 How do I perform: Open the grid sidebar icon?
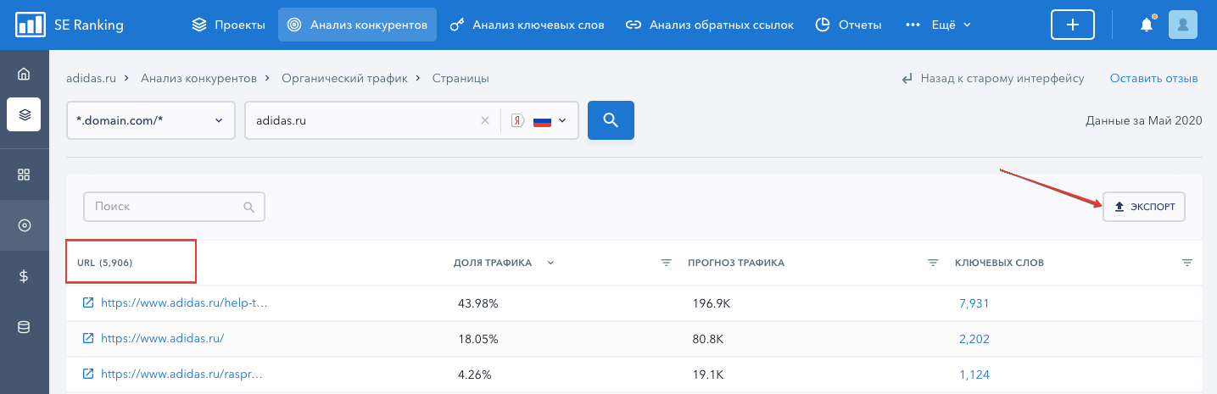[x=24, y=175]
